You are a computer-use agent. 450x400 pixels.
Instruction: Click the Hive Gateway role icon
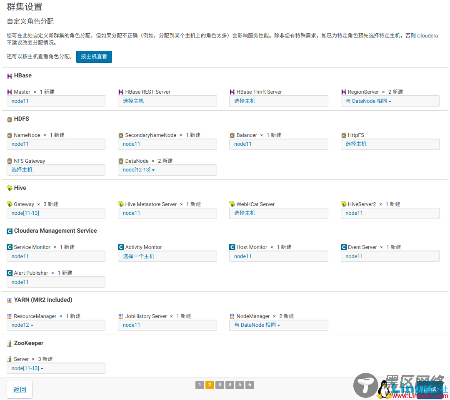pos(10,204)
